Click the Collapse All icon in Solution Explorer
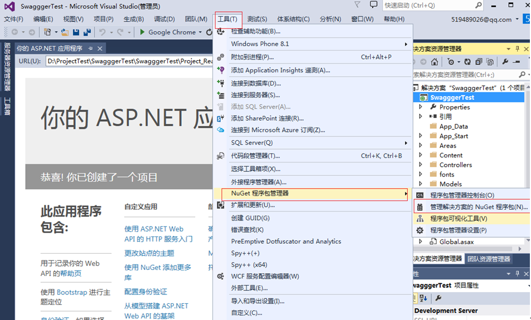Viewport: 531px width, 320px height. [479, 62]
